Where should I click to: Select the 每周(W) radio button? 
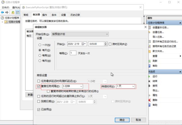40,55
